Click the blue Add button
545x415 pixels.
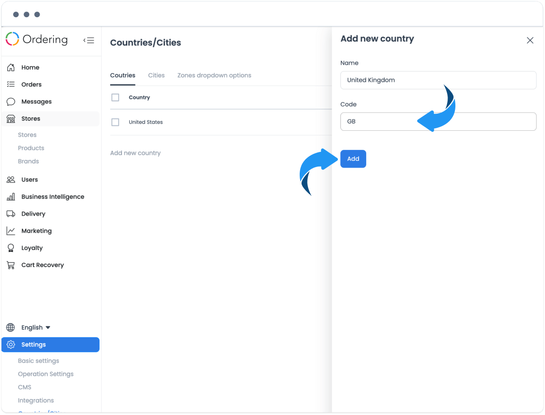[x=353, y=159]
